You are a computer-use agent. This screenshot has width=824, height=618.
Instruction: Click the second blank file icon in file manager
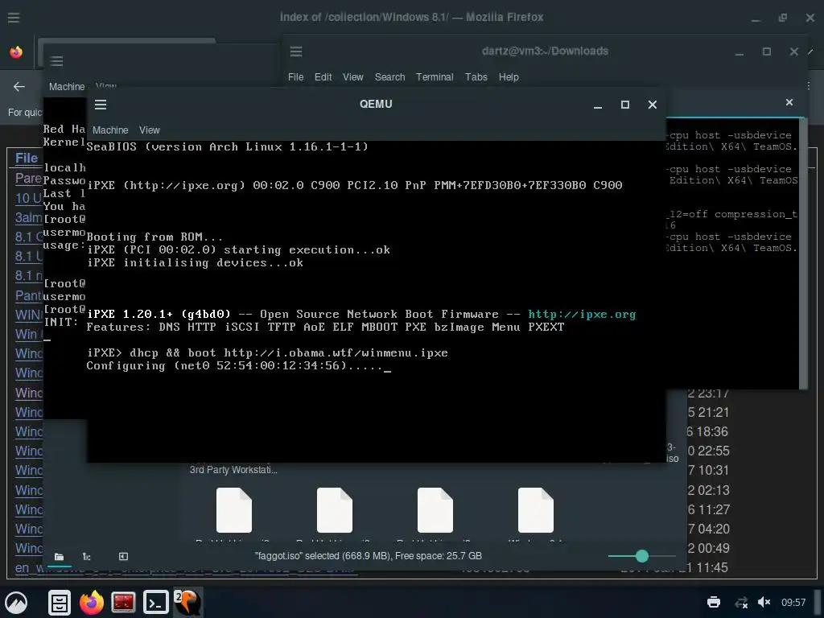tap(334, 509)
